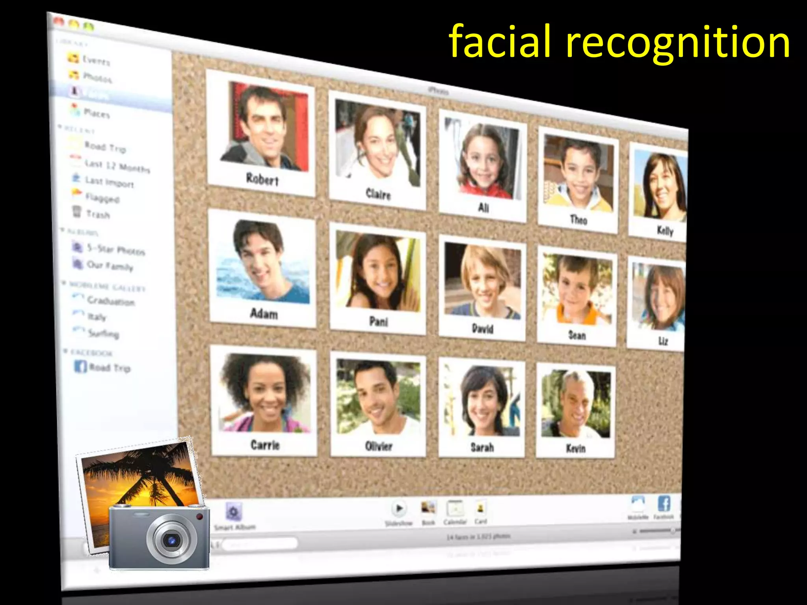
Task: Open Liz's face photo
Action: coord(658,297)
